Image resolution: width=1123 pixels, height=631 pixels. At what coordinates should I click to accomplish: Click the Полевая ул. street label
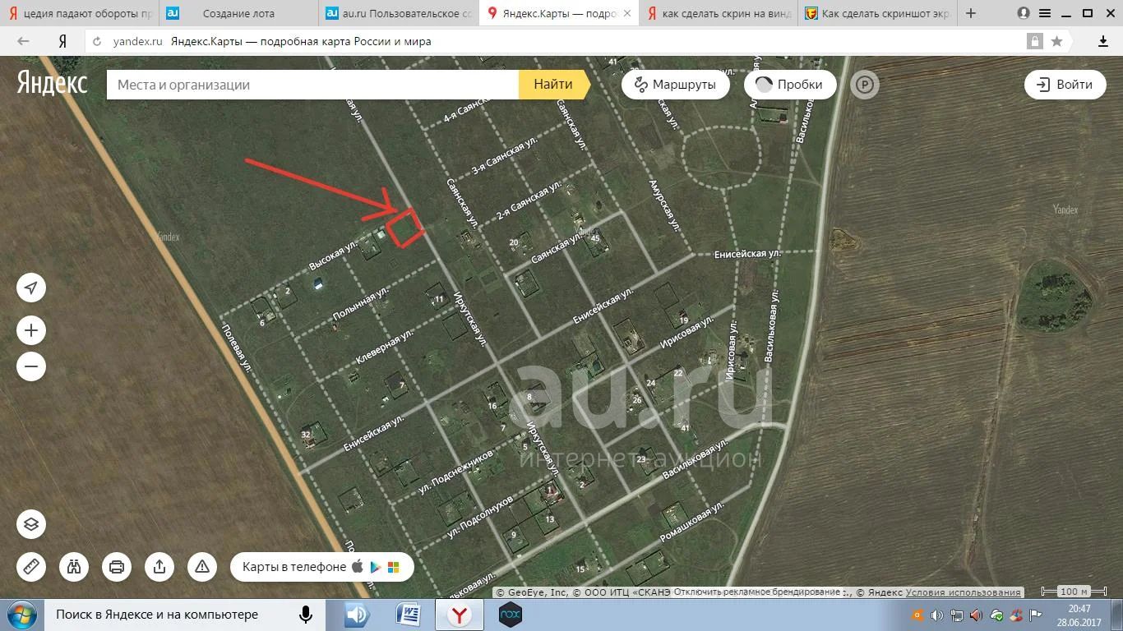(236, 348)
